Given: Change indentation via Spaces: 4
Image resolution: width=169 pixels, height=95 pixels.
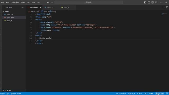Looking at the screenshot, I should click(x=132, y=93).
